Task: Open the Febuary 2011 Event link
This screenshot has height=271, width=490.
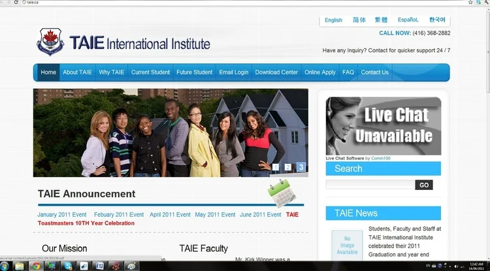Action: 119,215
